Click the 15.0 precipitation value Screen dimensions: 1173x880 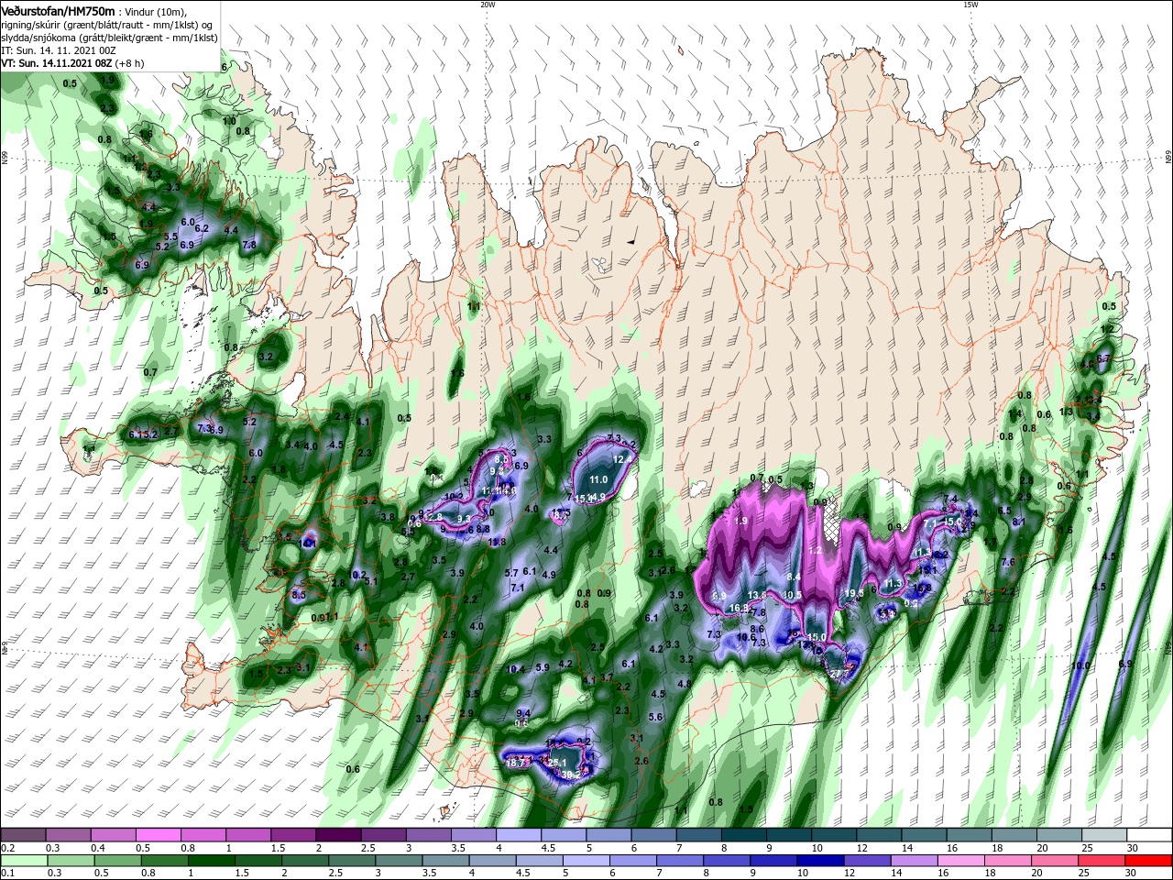pyautogui.click(x=817, y=637)
